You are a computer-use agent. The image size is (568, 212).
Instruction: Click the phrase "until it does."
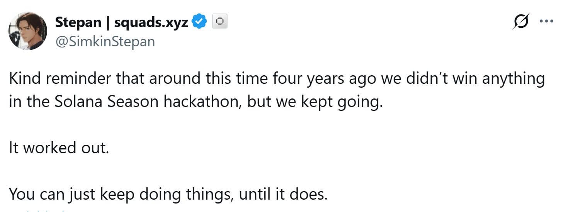tap(283, 194)
